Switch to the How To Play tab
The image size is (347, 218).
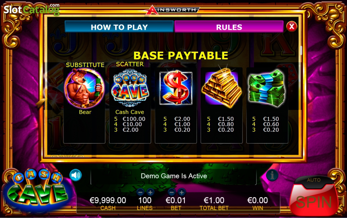[x=119, y=27]
